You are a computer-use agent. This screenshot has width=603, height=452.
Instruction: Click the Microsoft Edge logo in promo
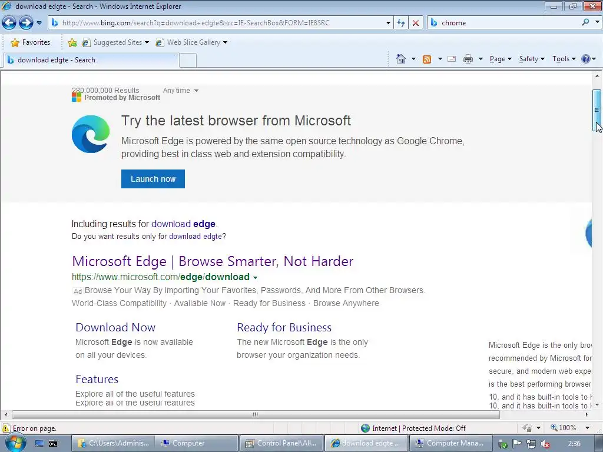(91, 134)
